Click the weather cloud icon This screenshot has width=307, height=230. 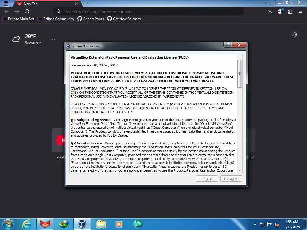coord(16,39)
